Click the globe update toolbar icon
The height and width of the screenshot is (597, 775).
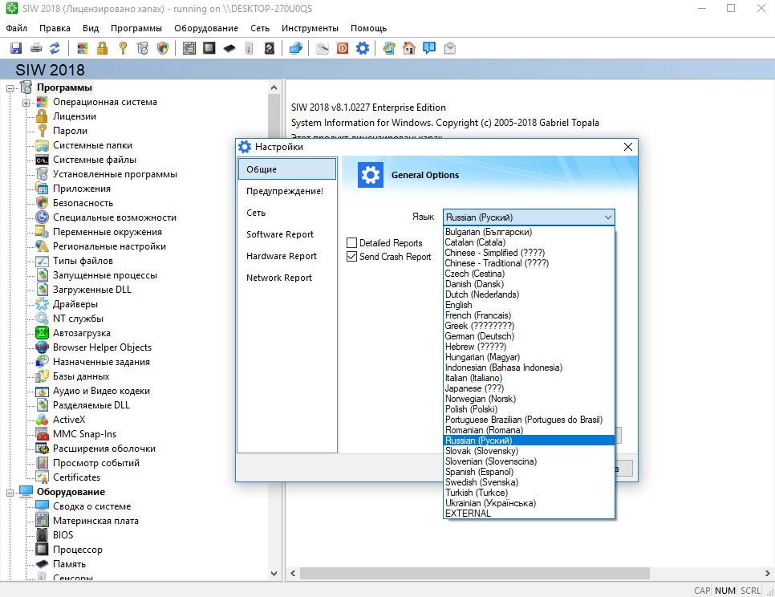point(389,48)
